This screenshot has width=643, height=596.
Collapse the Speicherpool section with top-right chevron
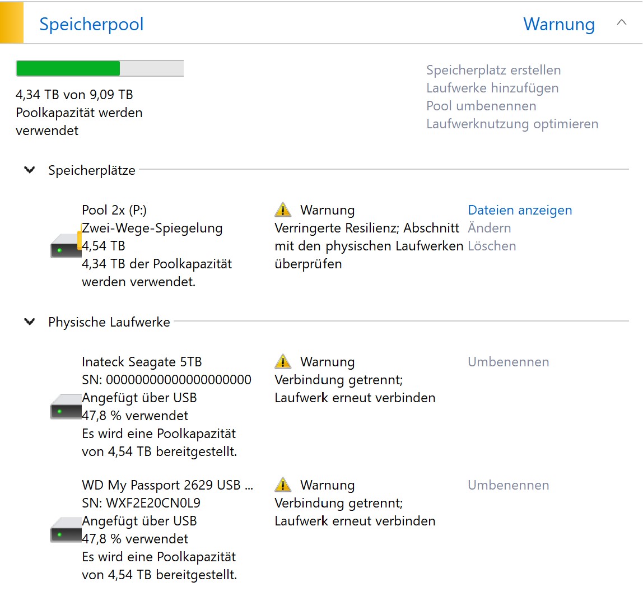[622, 22]
